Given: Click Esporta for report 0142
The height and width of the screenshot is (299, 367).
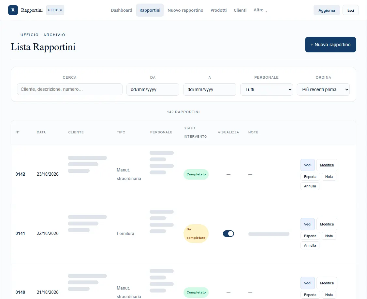Looking at the screenshot, I should click(x=310, y=177).
